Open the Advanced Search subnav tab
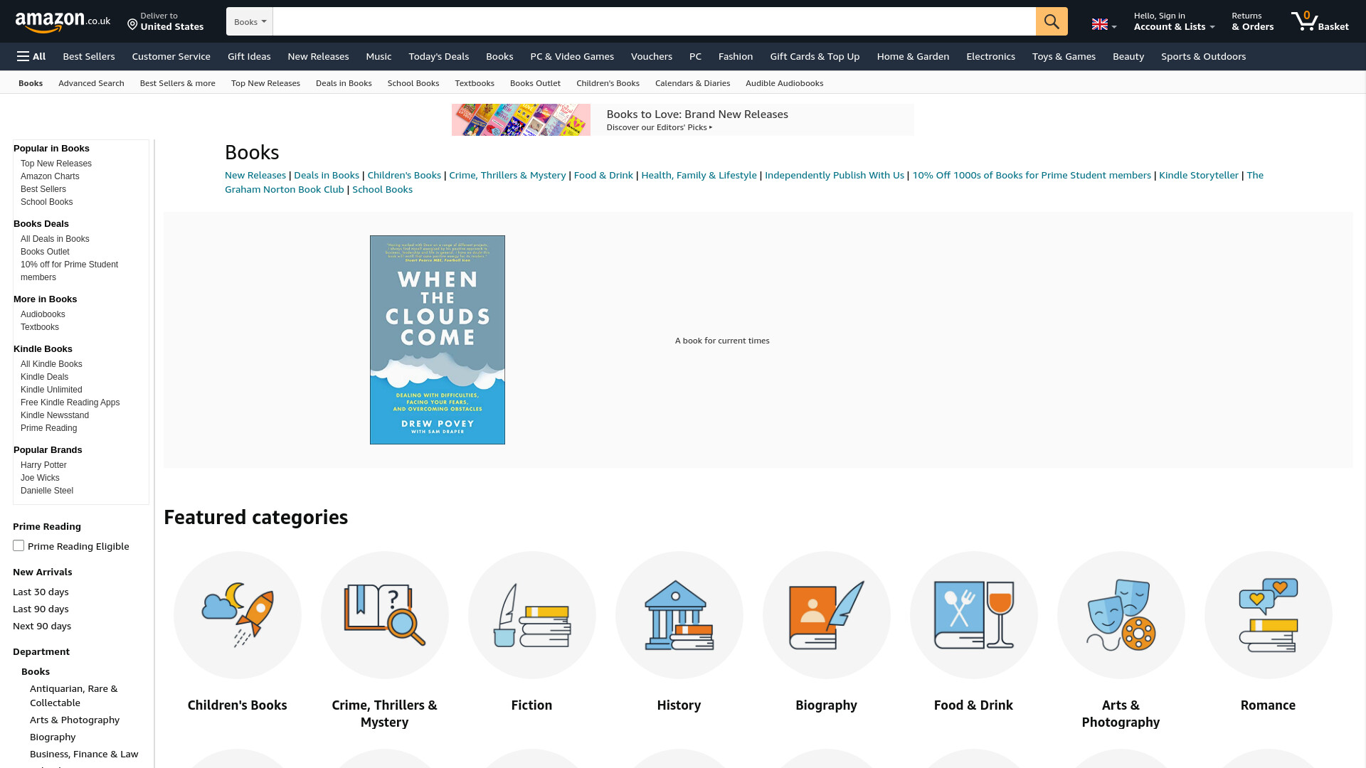 [91, 83]
